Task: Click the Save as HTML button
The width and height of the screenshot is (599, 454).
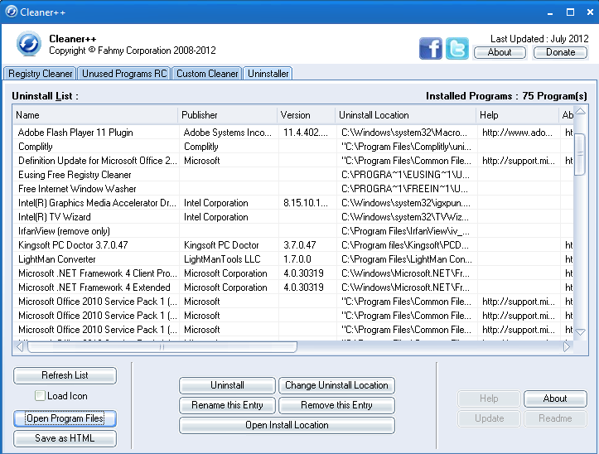Action: click(65, 438)
